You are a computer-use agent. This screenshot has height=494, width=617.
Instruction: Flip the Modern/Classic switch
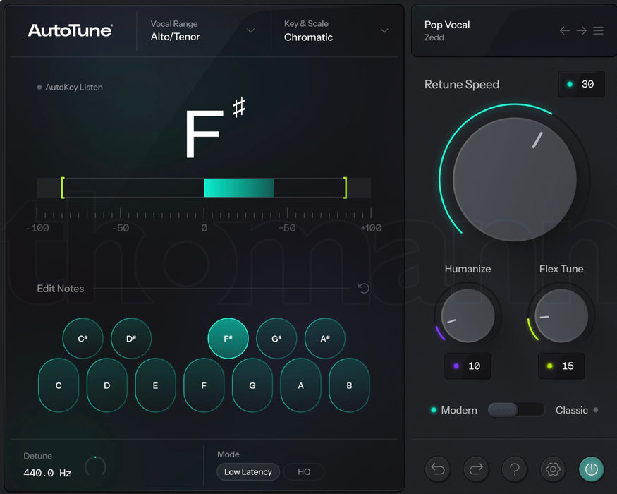pyautogui.click(x=516, y=410)
